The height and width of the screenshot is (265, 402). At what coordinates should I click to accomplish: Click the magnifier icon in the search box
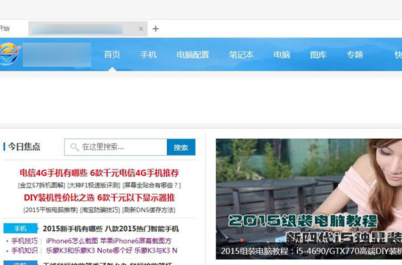tap(74, 147)
